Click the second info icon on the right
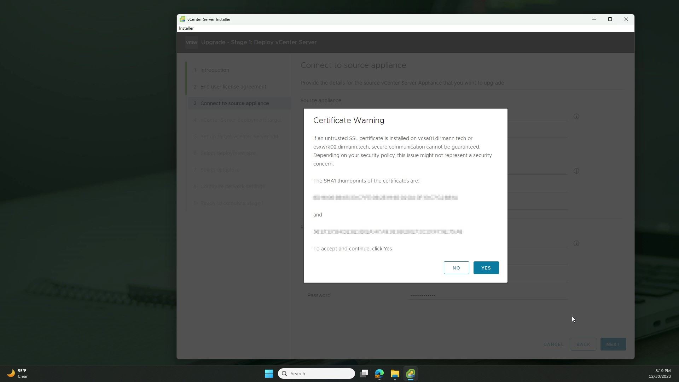The height and width of the screenshot is (382, 679). click(576, 171)
